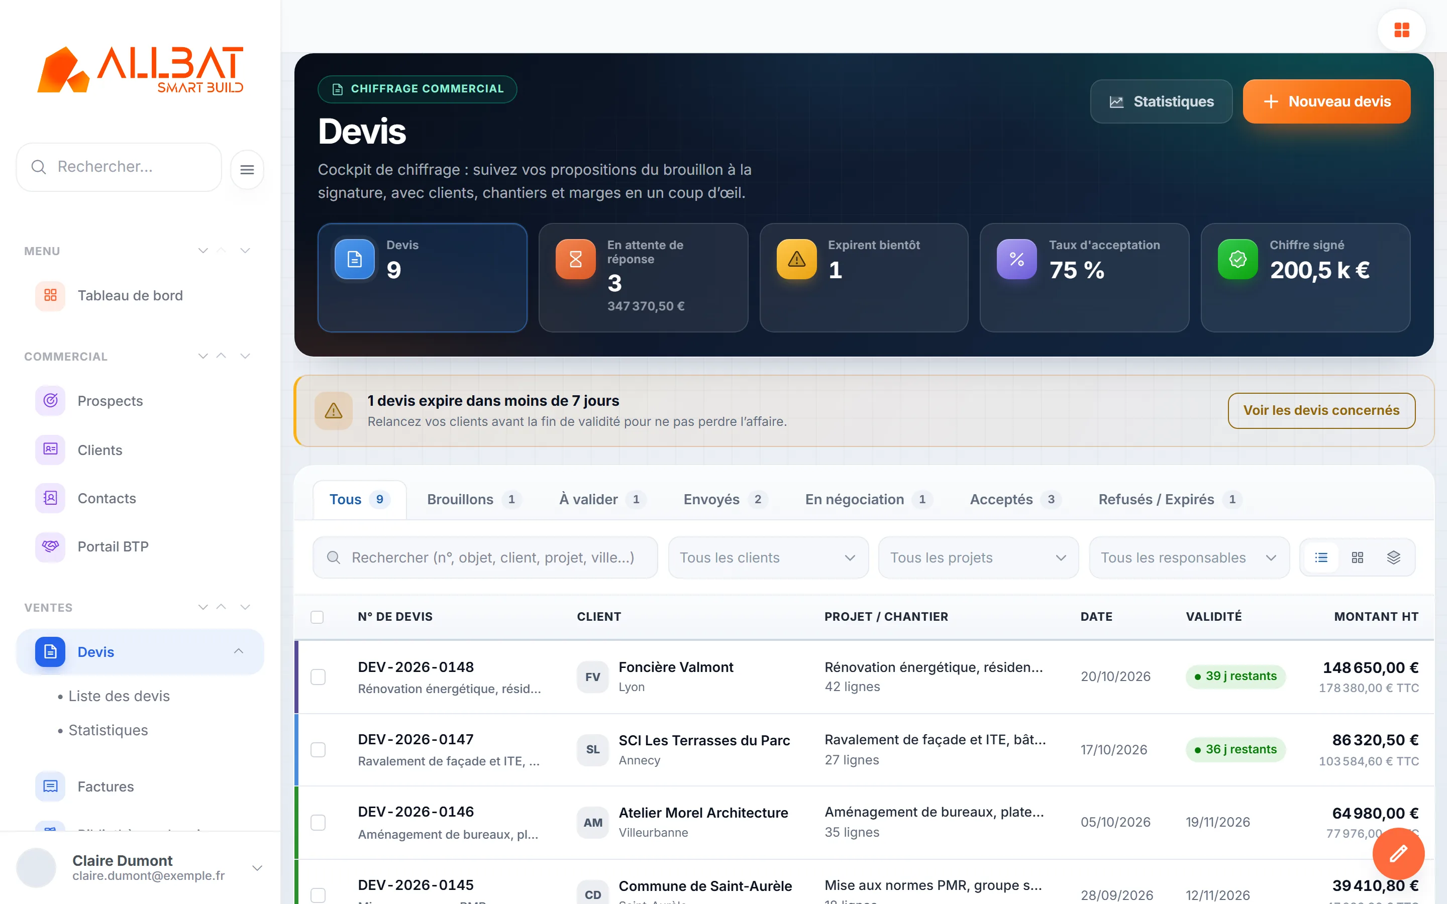Tick the select-all checkbox in table header
The height and width of the screenshot is (904, 1447).
[317, 617]
